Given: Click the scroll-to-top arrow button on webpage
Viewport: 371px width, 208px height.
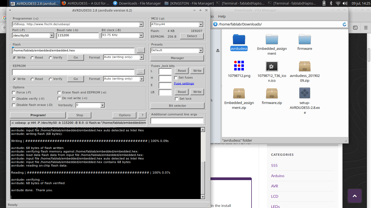Looking at the screenshot, I should click(354, 196).
